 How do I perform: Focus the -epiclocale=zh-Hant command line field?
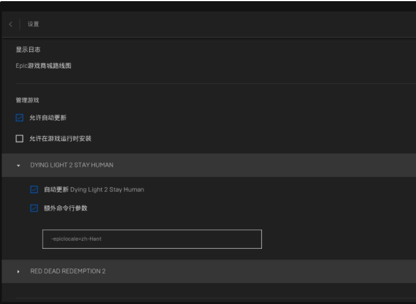click(x=152, y=239)
